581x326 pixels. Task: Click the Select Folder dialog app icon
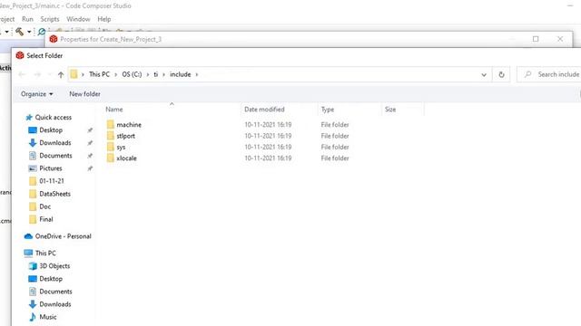pos(20,55)
